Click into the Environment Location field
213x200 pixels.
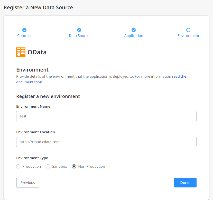106,142
